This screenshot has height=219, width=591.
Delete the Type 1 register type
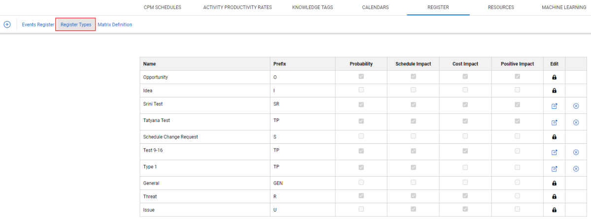point(576,169)
